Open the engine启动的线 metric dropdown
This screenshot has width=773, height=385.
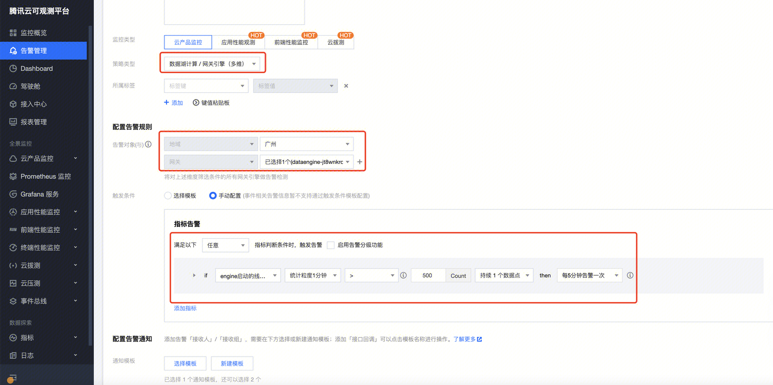click(x=248, y=276)
